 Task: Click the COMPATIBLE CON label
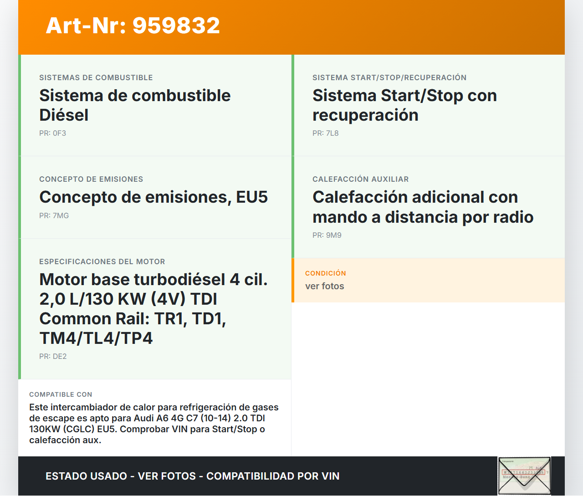pos(61,394)
